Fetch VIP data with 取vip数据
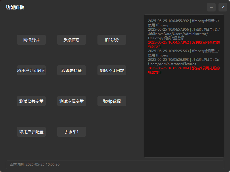 (112, 101)
